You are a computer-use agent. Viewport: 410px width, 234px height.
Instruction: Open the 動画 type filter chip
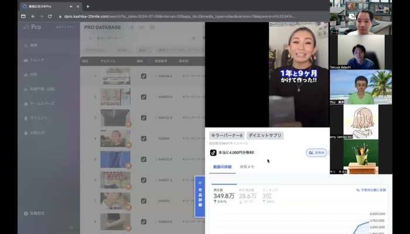point(143,50)
